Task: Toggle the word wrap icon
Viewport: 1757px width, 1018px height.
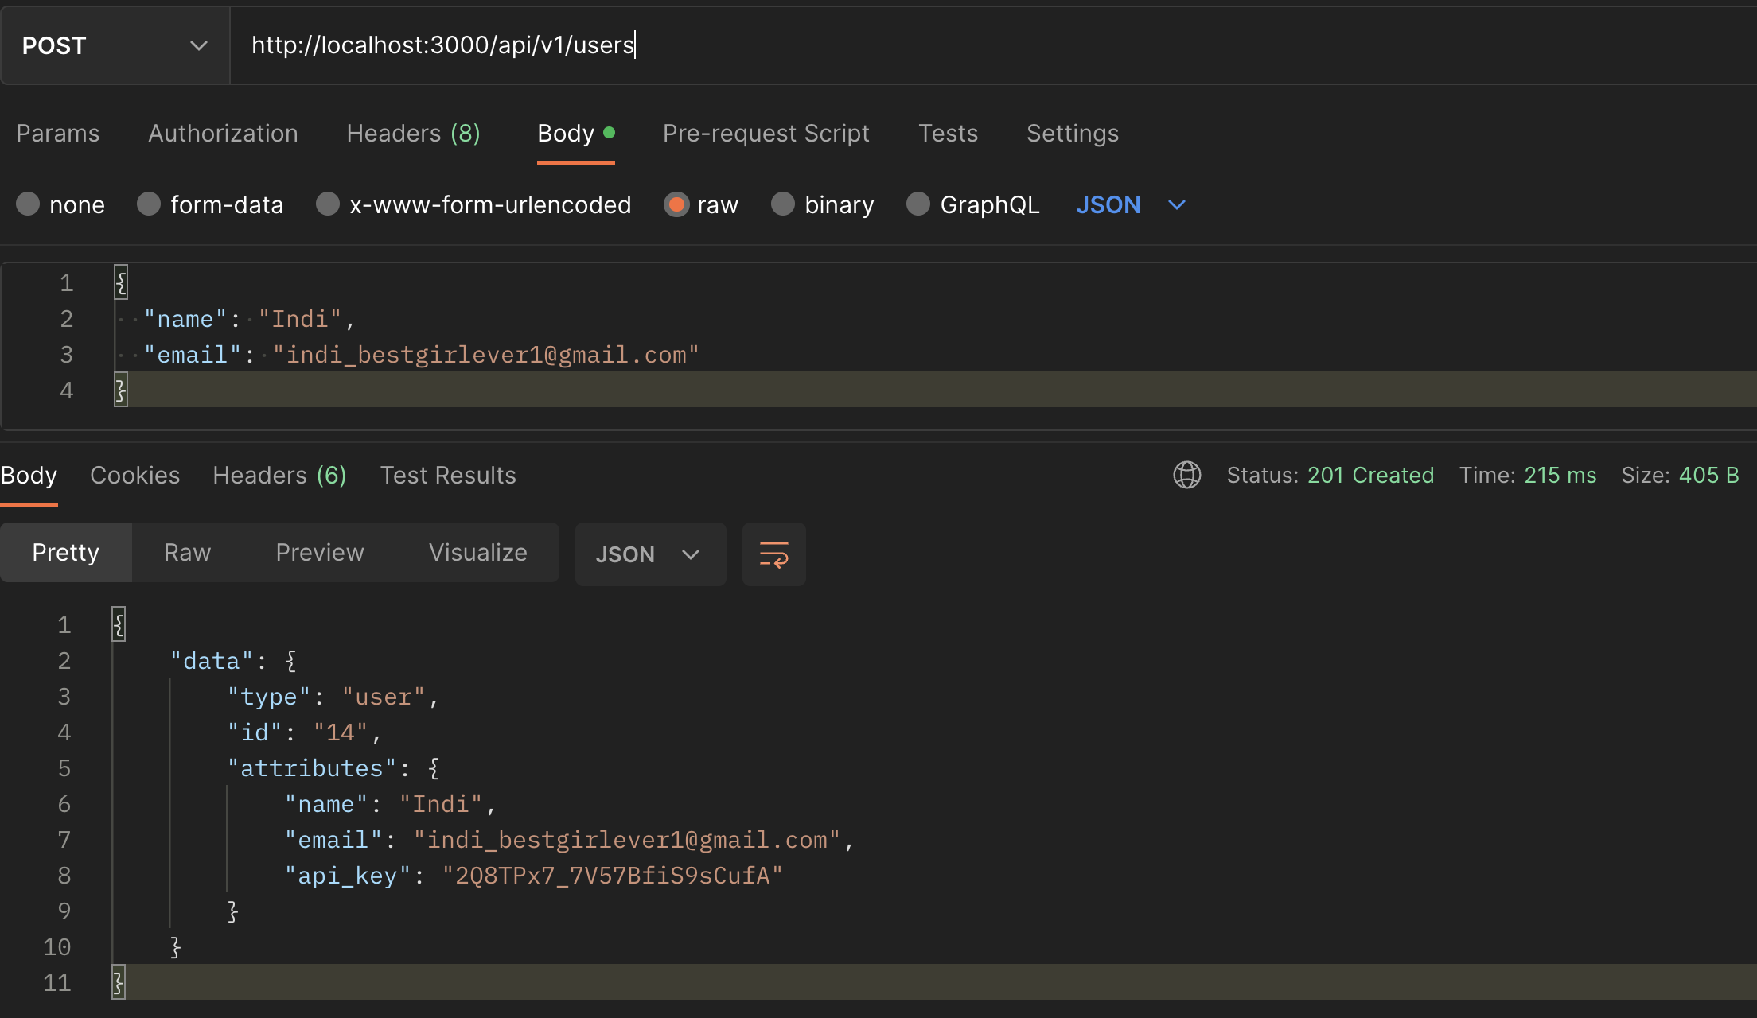Action: (773, 554)
